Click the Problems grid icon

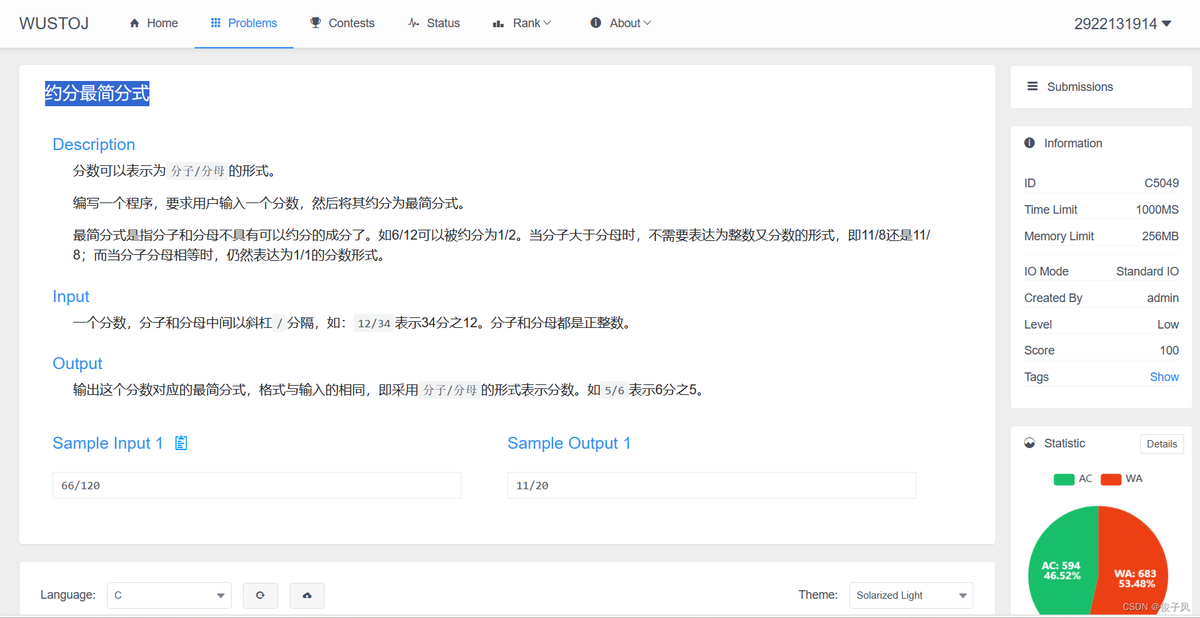point(216,23)
